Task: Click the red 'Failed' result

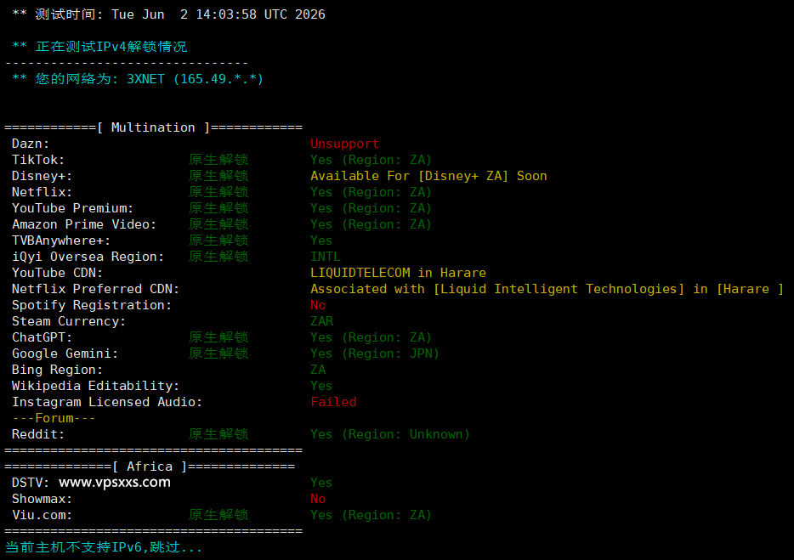Action: [x=333, y=403]
